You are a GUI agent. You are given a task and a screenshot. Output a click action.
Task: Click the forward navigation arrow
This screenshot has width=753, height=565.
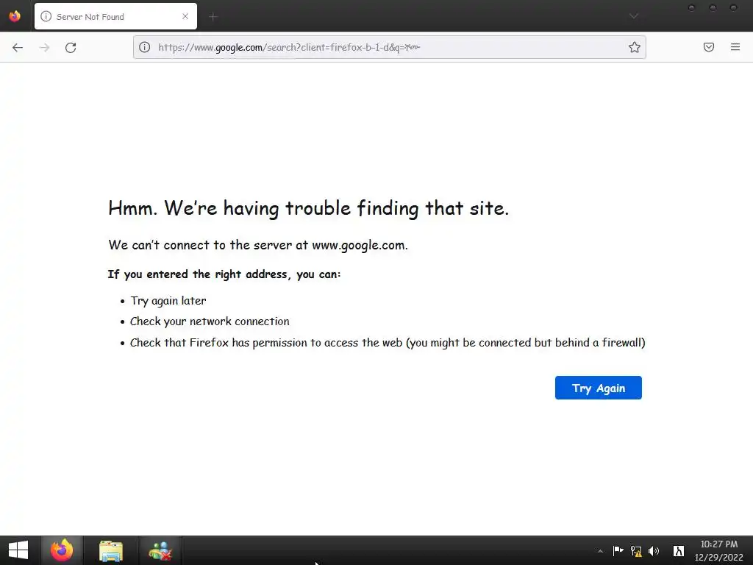click(44, 47)
